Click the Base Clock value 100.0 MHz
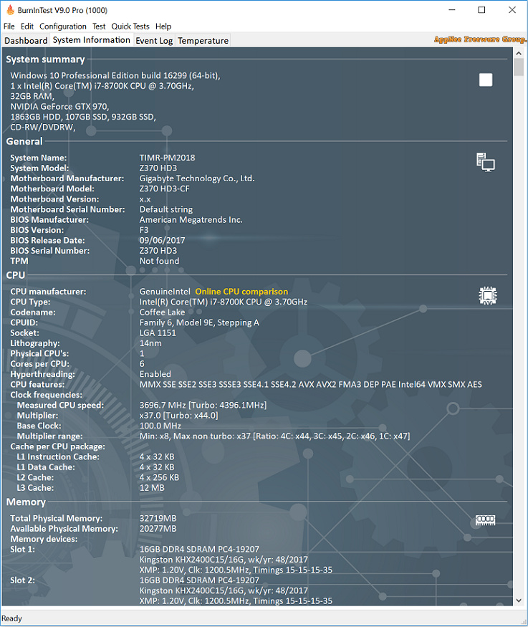The image size is (528, 627). tap(160, 426)
